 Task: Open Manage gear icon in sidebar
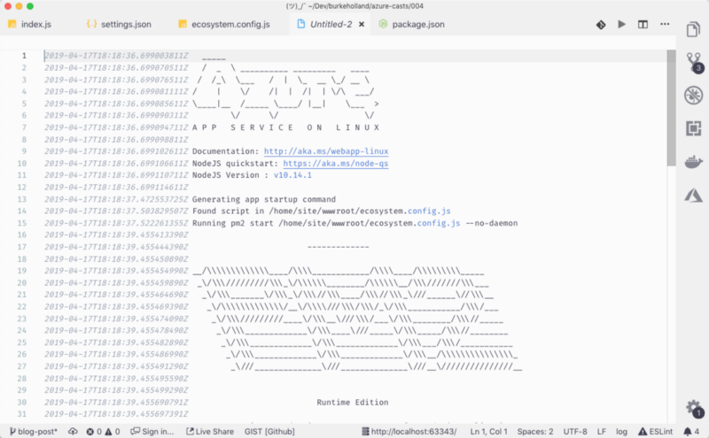694,408
